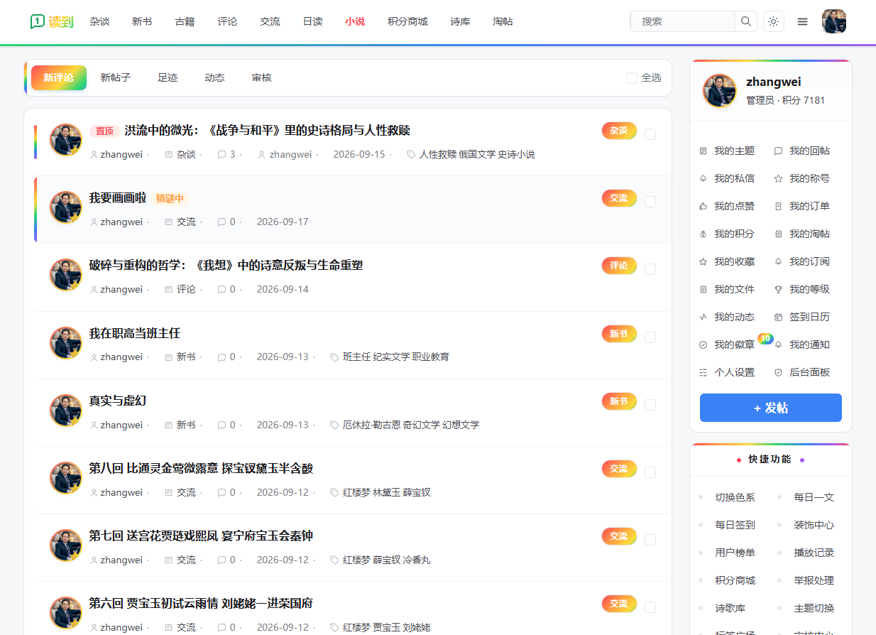The image size is (876, 635).
Task: Check the box for 第七回 post
Action: click(650, 540)
